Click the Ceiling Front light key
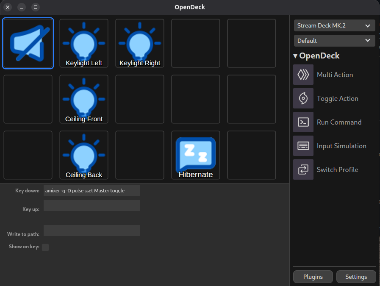The width and height of the screenshot is (380, 286). [83, 99]
